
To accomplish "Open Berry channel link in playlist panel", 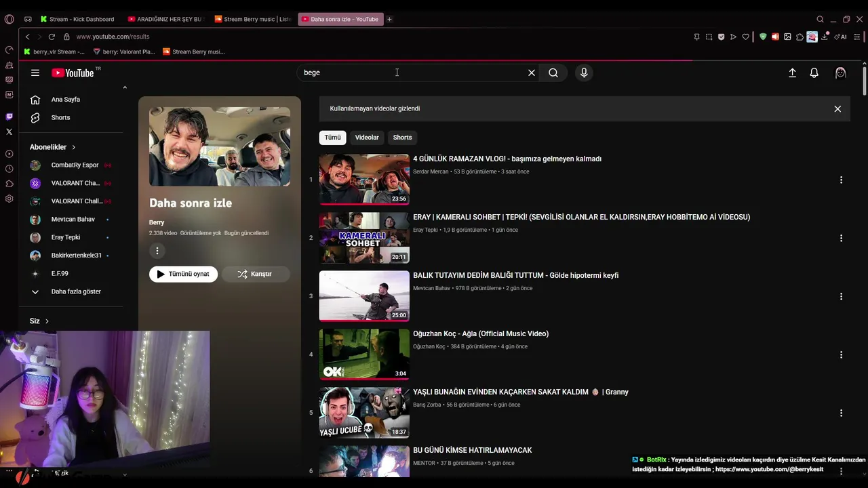I will tap(157, 222).
